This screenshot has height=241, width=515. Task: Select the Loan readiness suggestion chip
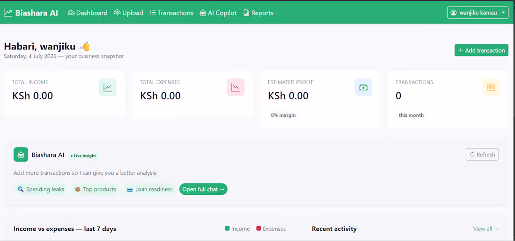coord(149,189)
